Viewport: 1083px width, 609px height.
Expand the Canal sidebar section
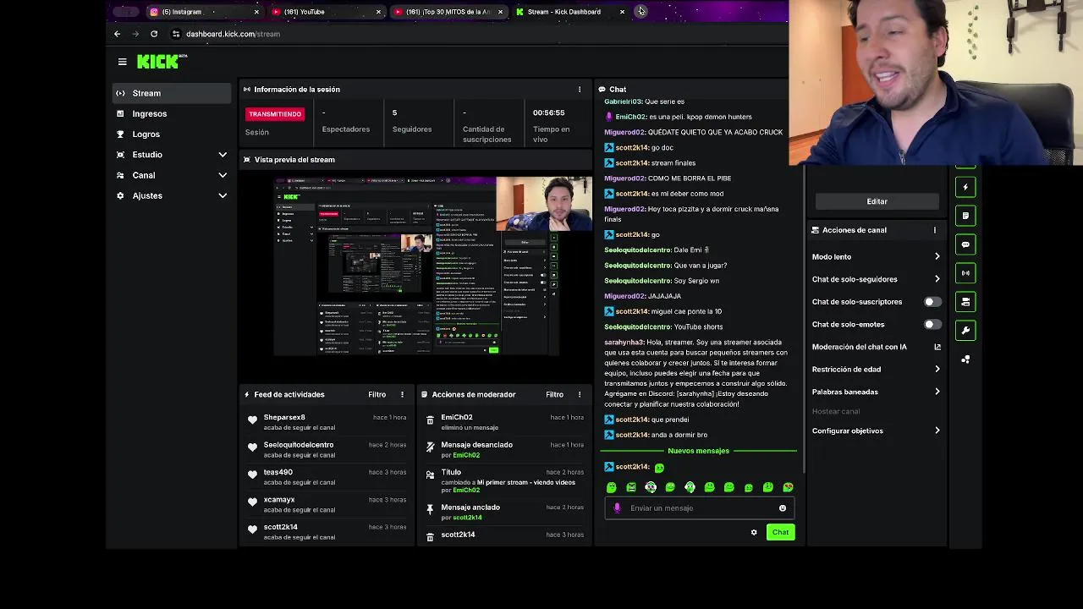point(223,175)
